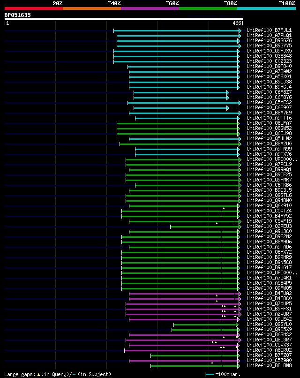Select hit UniRef100_Q8LFA7
This screenshot has width=300, height=378.
pyautogui.click(x=269, y=123)
